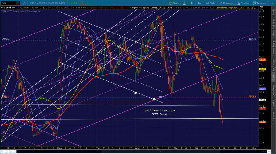The height and width of the screenshot is (154, 276).
Task: Click the white circle drawing anchor at $12.5
Action: coord(154,99)
